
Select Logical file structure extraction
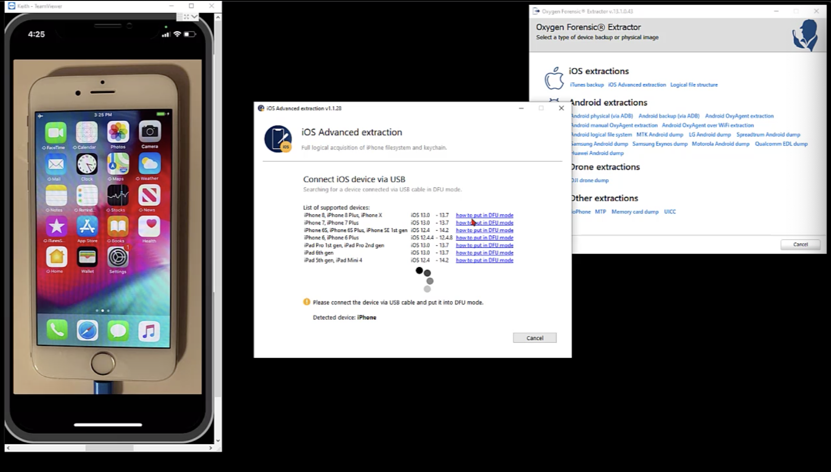pos(694,85)
